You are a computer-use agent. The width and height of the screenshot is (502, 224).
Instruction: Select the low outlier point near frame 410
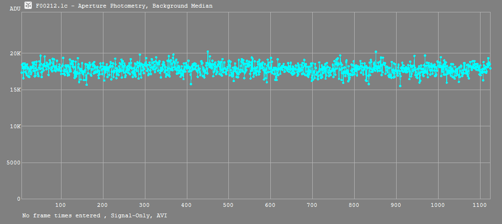coord(191,84)
